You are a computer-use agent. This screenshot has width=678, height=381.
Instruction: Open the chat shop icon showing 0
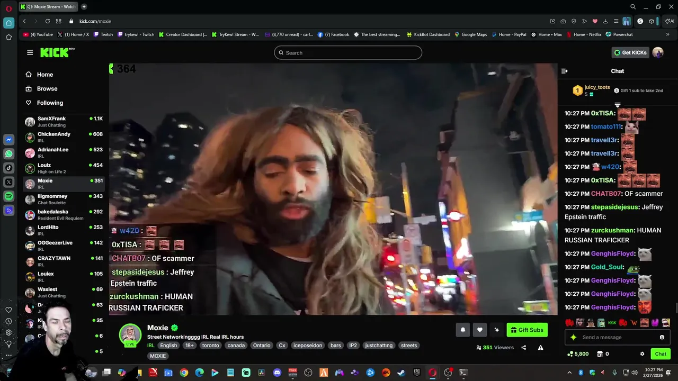pos(603,354)
